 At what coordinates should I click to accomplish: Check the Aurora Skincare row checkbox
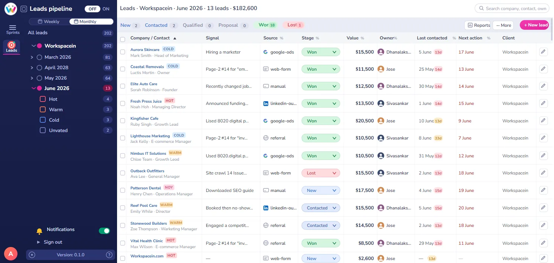click(123, 52)
